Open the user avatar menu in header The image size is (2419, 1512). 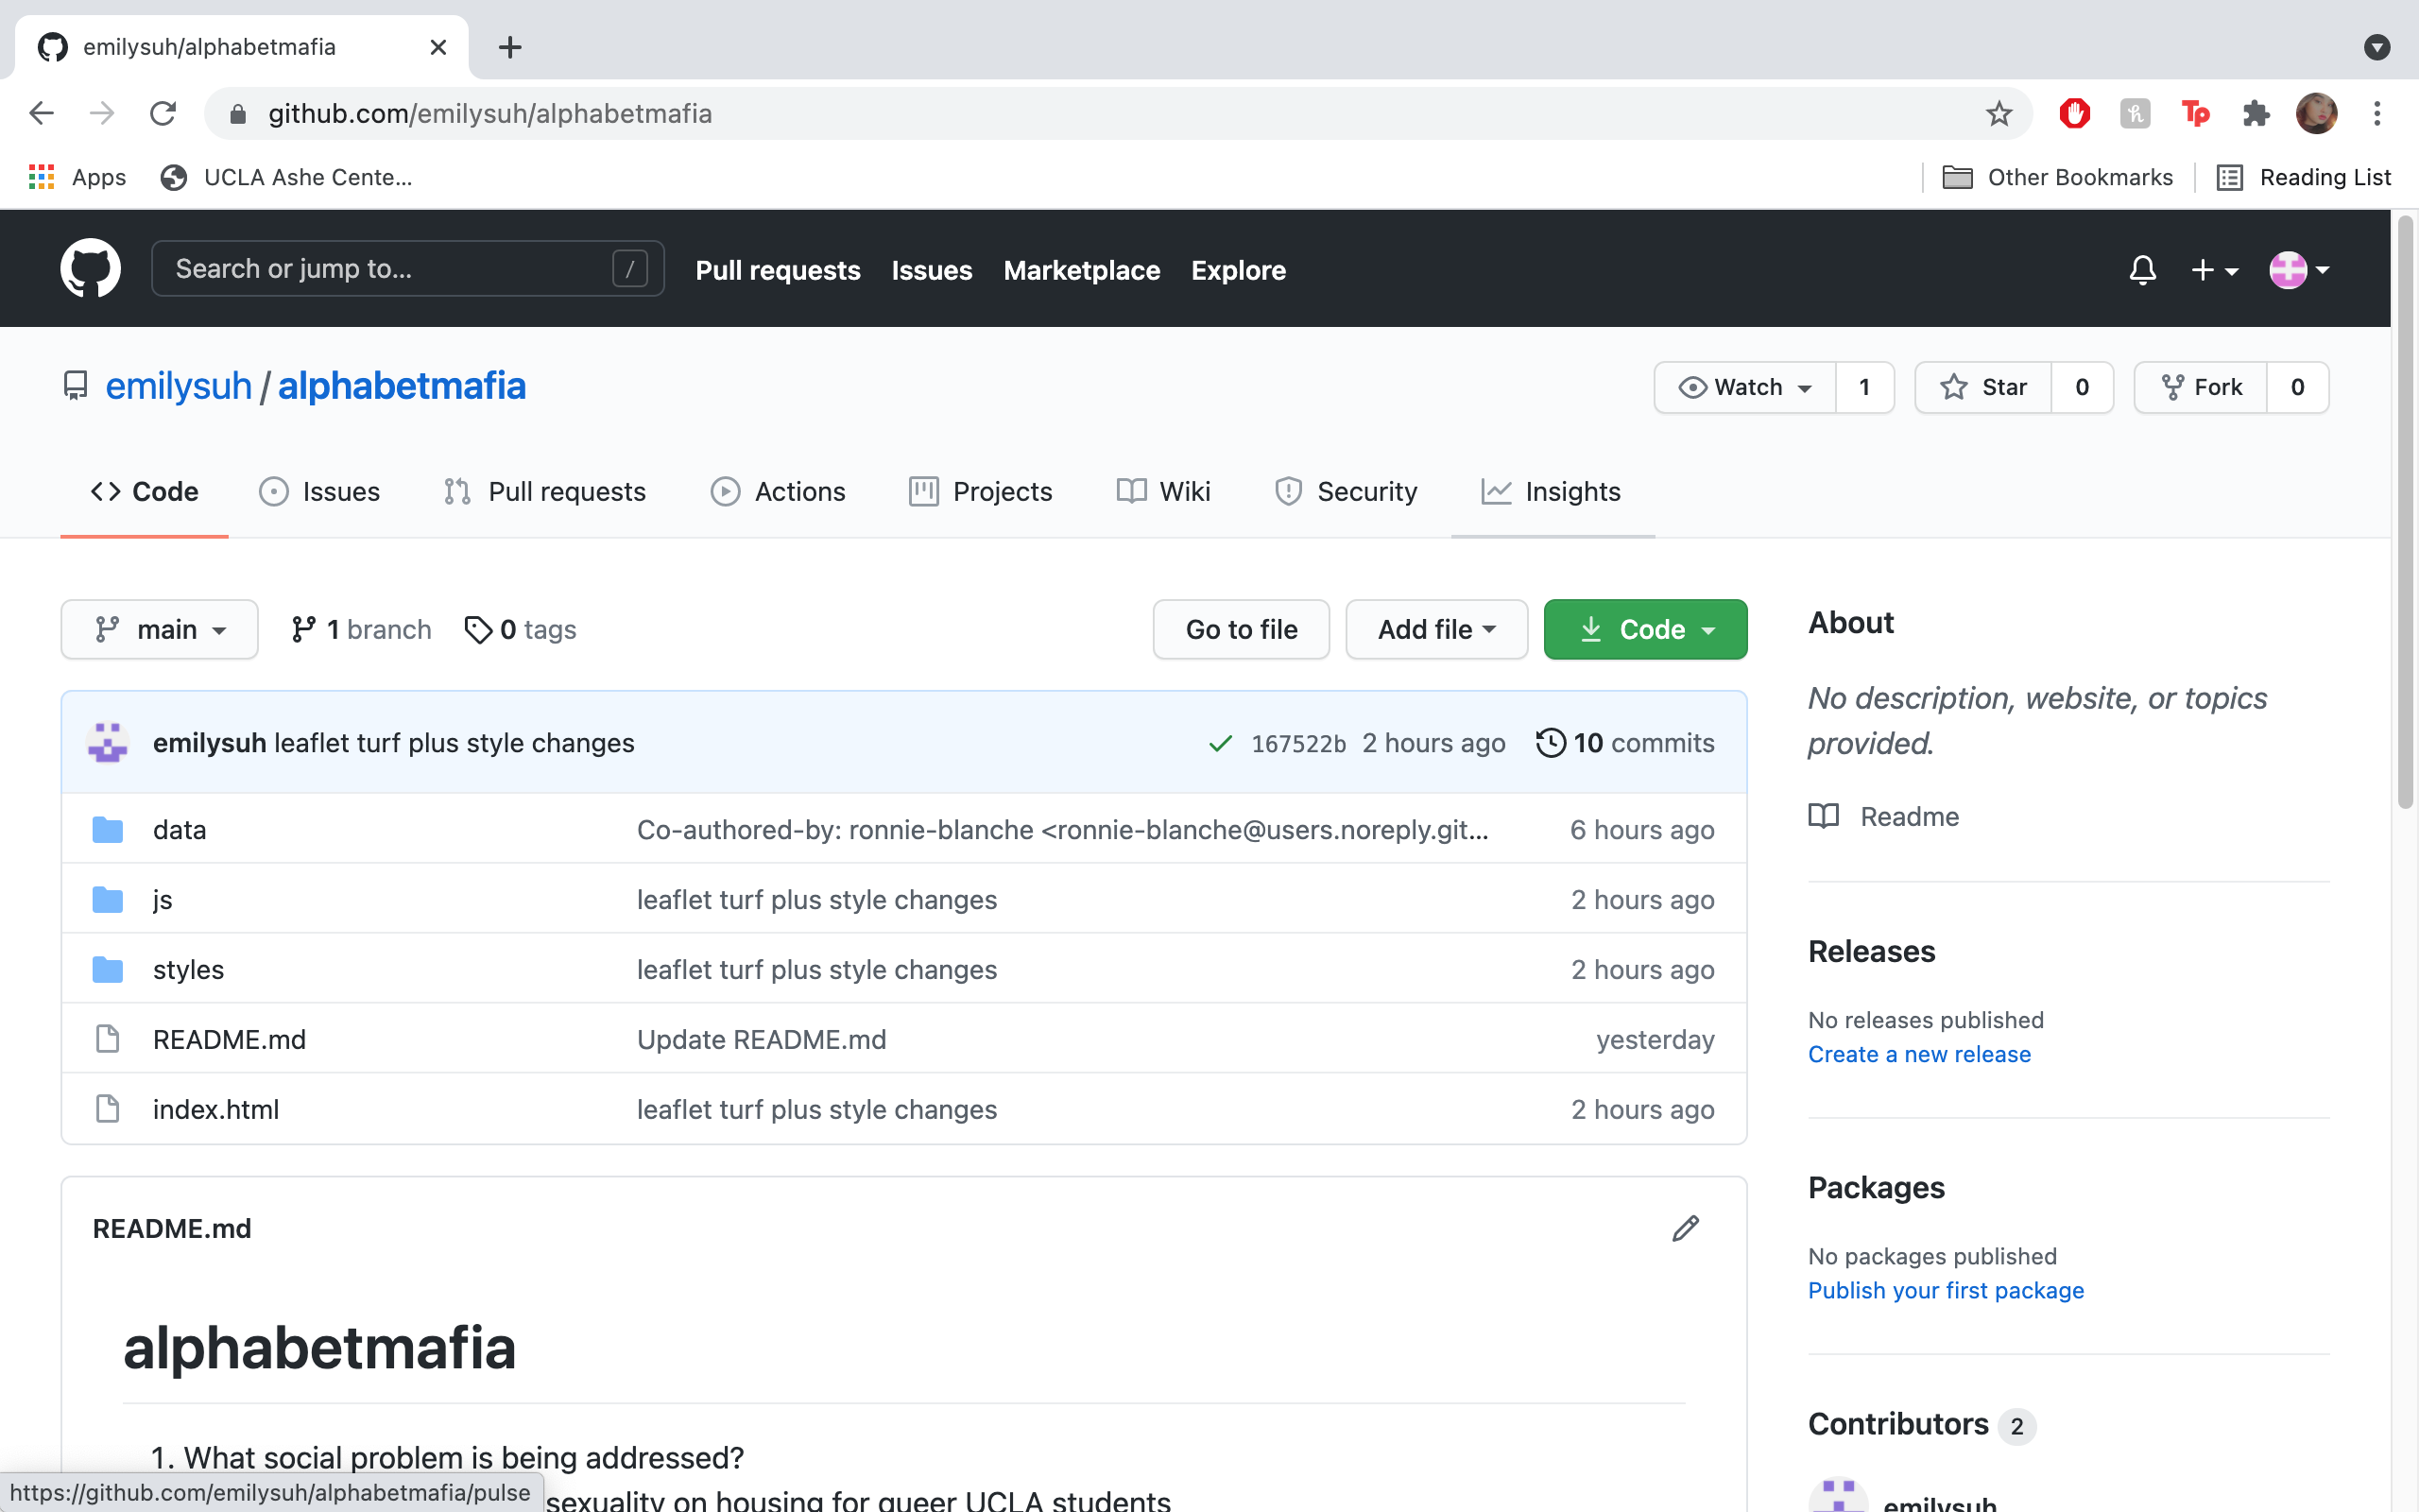(2299, 270)
